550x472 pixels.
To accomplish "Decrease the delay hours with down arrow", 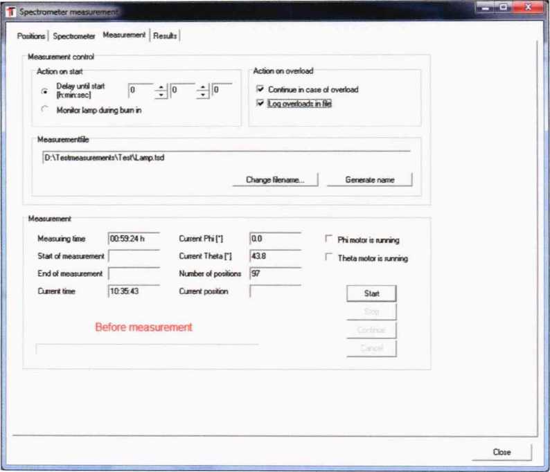I will (161, 95).
